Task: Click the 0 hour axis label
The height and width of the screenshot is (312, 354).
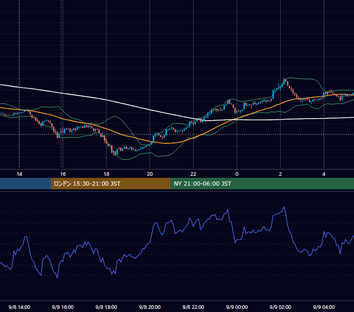Action: pyautogui.click(x=237, y=174)
